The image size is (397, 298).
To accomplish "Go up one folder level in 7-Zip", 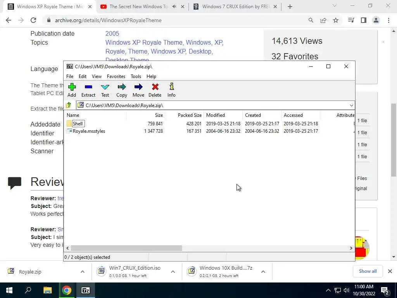I will click(69, 105).
